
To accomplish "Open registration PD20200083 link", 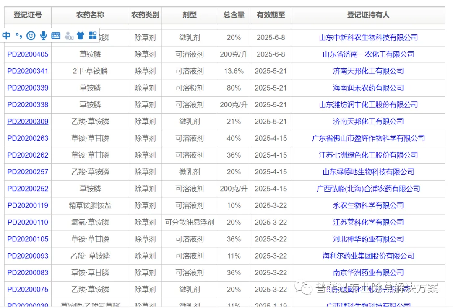I will [28, 272].
